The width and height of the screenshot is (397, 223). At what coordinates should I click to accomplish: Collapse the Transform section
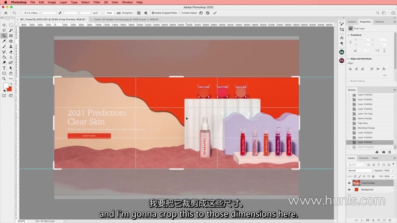click(x=348, y=35)
